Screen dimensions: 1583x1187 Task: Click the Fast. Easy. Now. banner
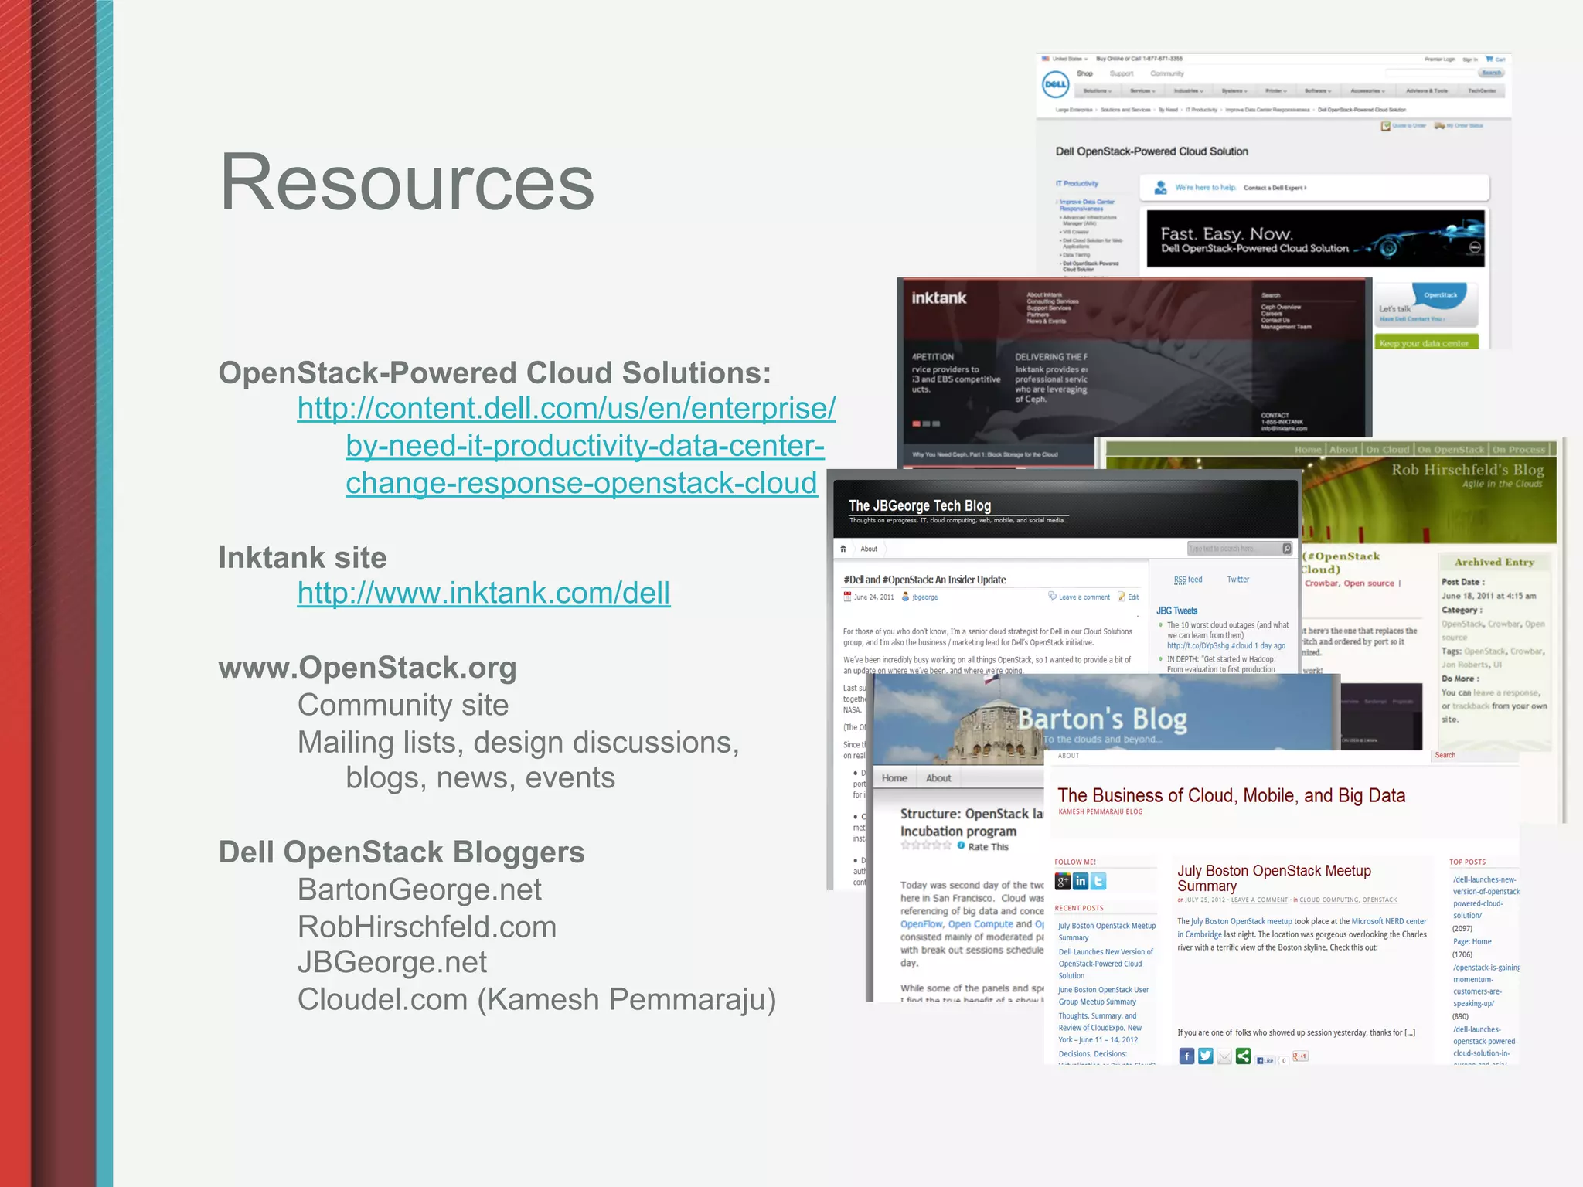(1316, 239)
